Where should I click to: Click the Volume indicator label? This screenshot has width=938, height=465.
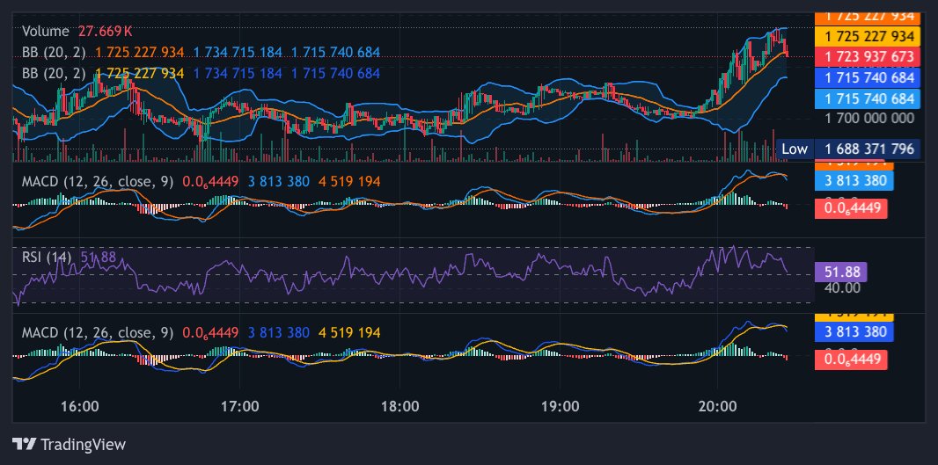[46, 31]
